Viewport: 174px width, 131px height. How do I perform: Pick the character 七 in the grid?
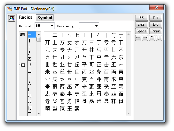point(77,35)
